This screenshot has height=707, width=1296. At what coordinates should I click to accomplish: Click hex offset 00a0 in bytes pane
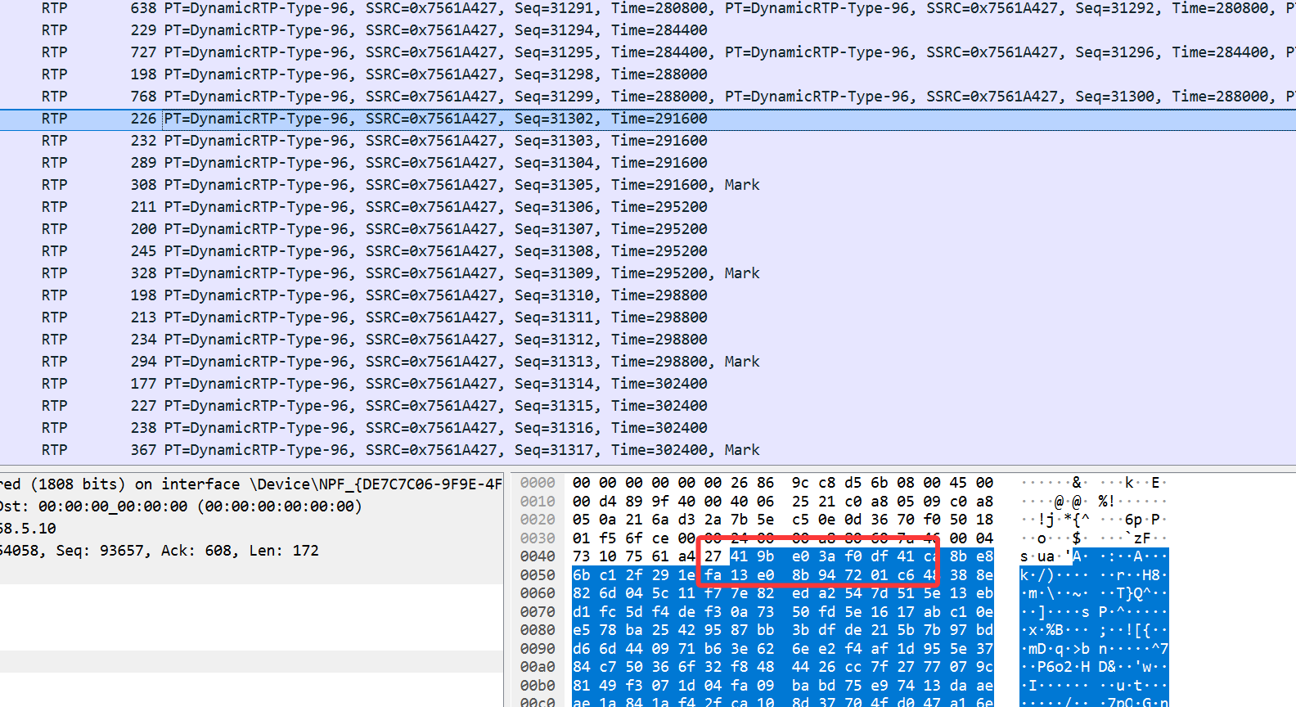(538, 667)
